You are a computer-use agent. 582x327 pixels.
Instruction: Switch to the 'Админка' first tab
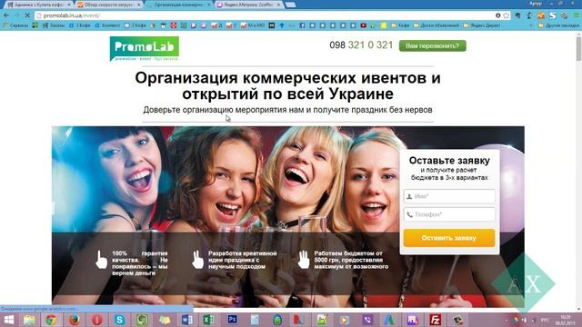[x=39, y=5]
